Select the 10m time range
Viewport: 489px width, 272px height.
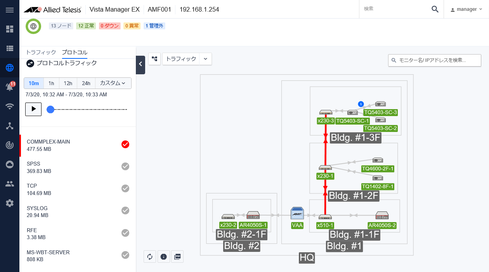34,83
